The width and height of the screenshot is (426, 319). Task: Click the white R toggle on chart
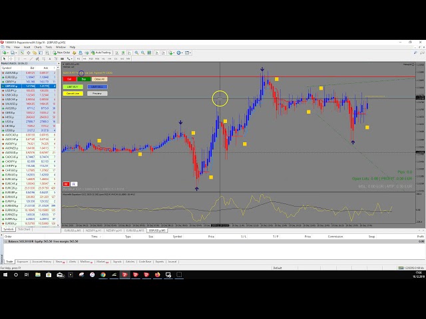(73, 183)
